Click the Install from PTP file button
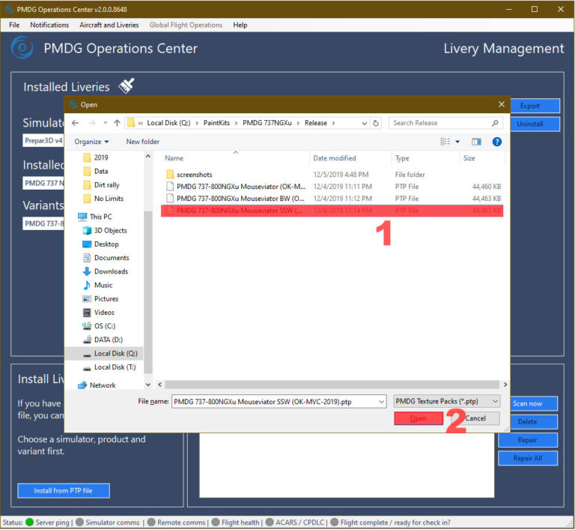 [64, 491]
